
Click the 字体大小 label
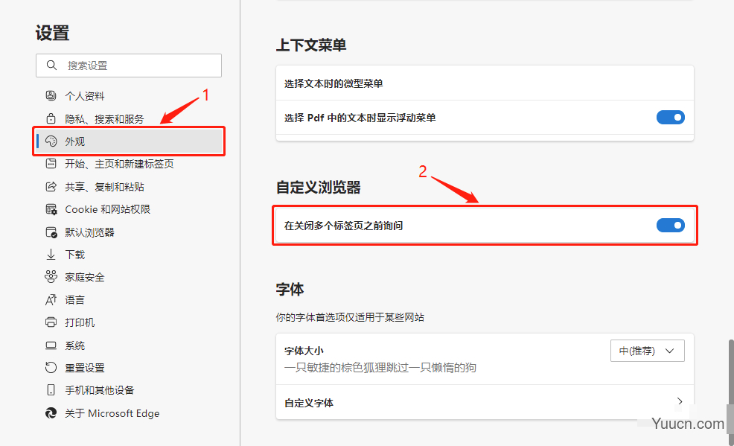click(x=304, y=351)
